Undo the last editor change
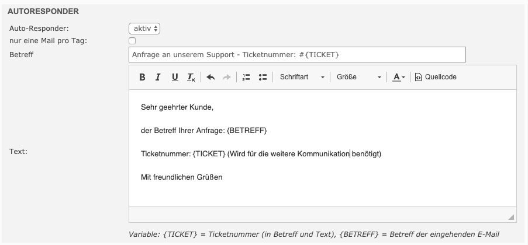The width and height of the screenshot is (528, 245). (210, 77)
